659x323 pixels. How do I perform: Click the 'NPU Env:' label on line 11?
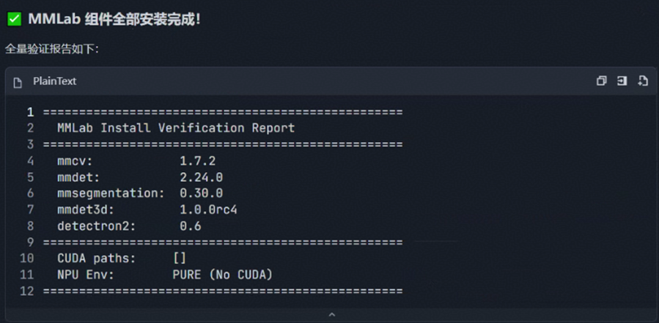click(86, 275)
